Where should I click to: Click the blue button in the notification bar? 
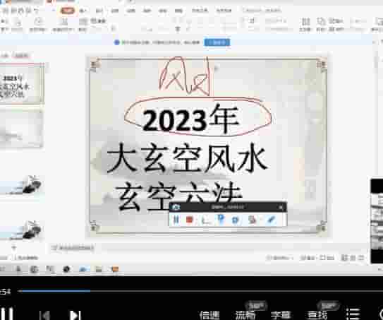[217, 42]
